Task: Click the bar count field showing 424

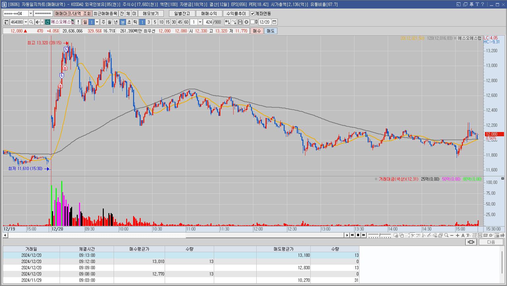Action: 208,22
